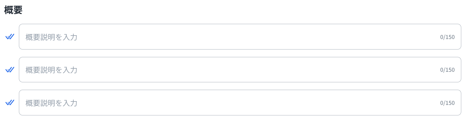The image size is (469, 125).
Task: Click the empty center area of the third text box
Action: coord(240,102)
